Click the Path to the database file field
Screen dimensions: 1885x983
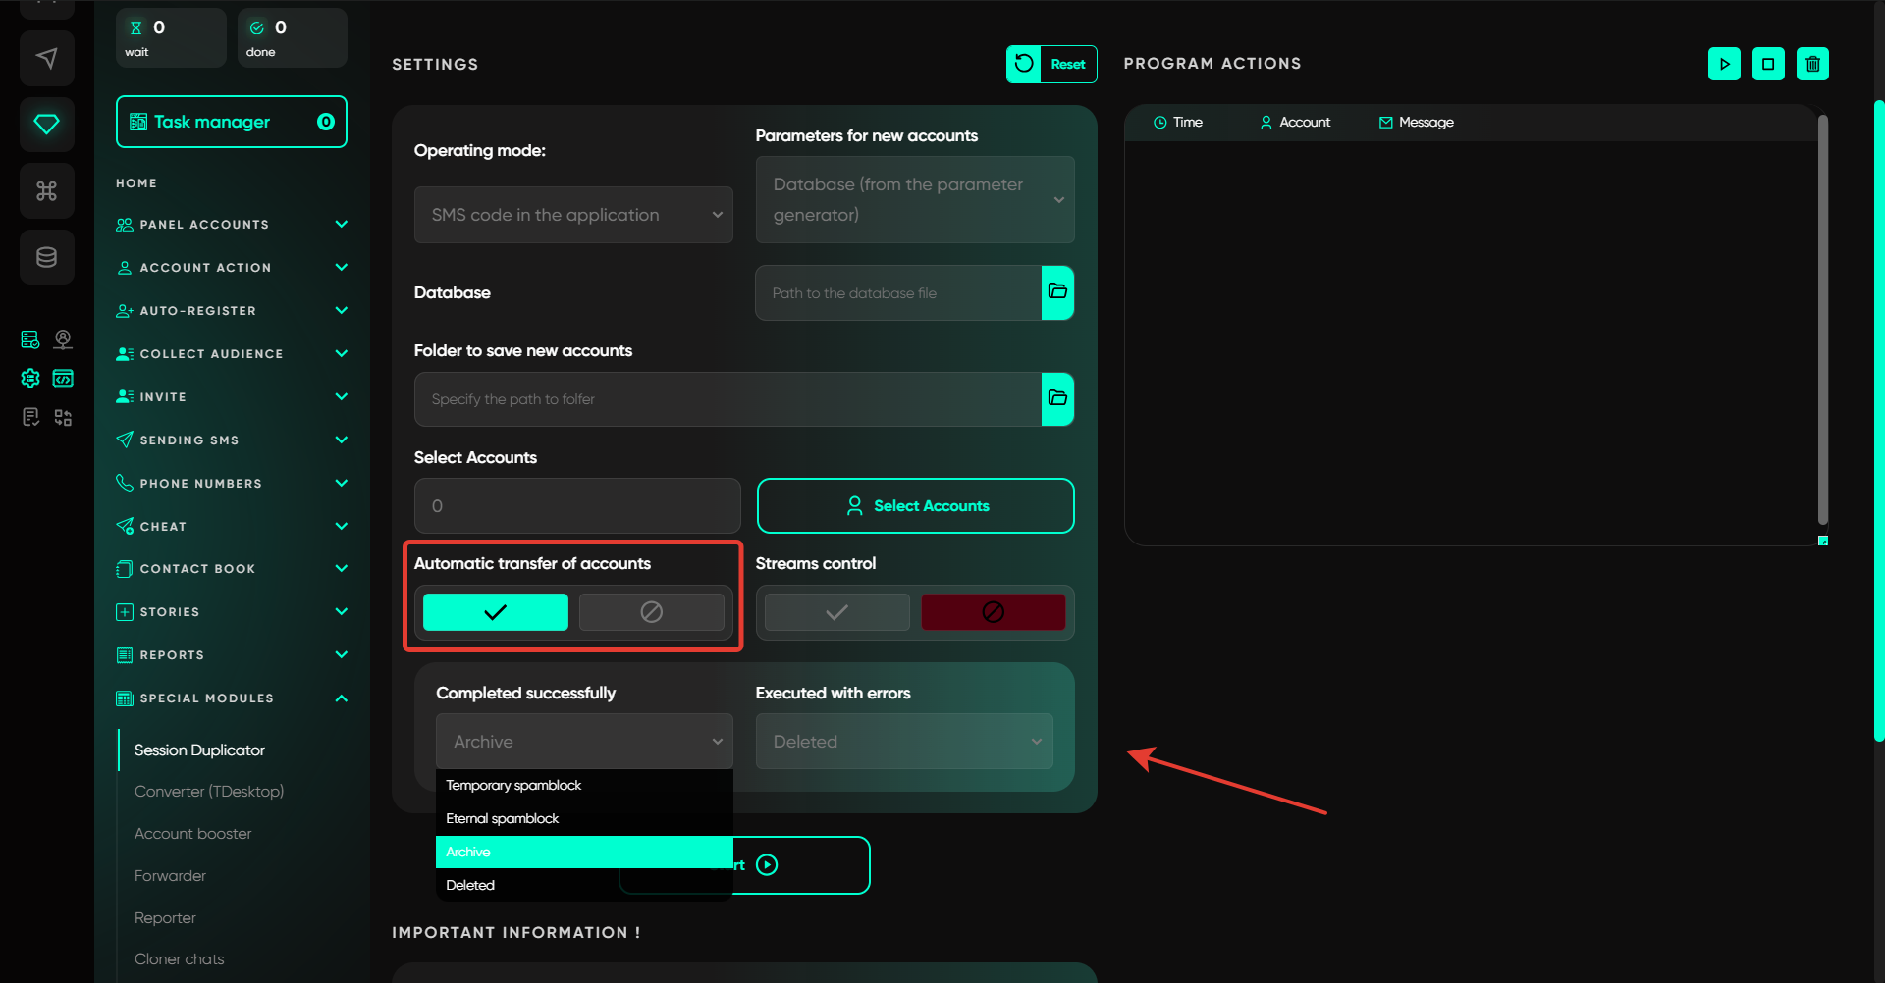point(897,293)
